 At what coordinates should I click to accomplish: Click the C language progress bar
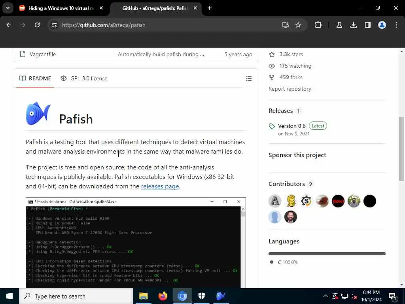[327, 254]
